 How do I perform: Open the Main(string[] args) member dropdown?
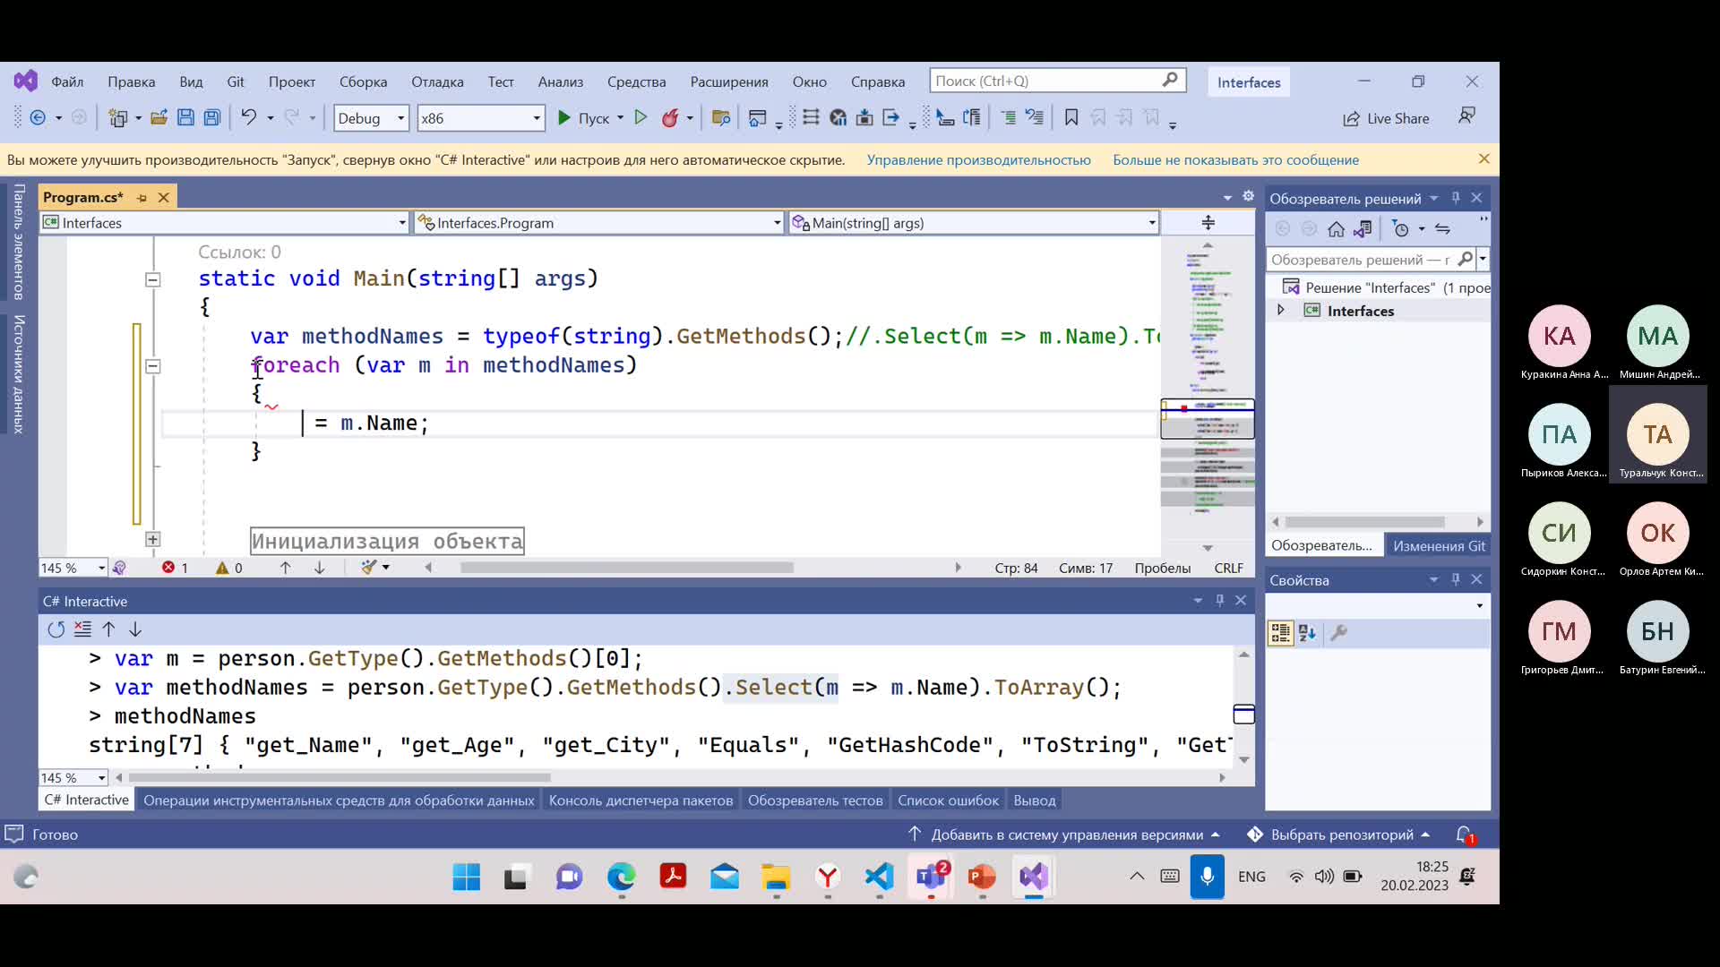pyautogui.click(x=974, y=223)
